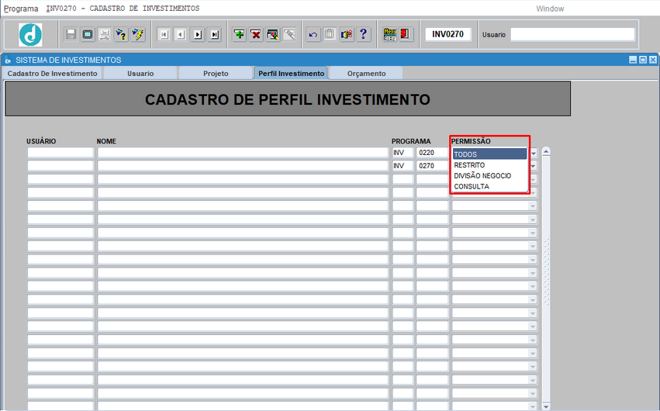Click the next record arrow icon
Screen dimensions: 660x411
click(198, 35)
